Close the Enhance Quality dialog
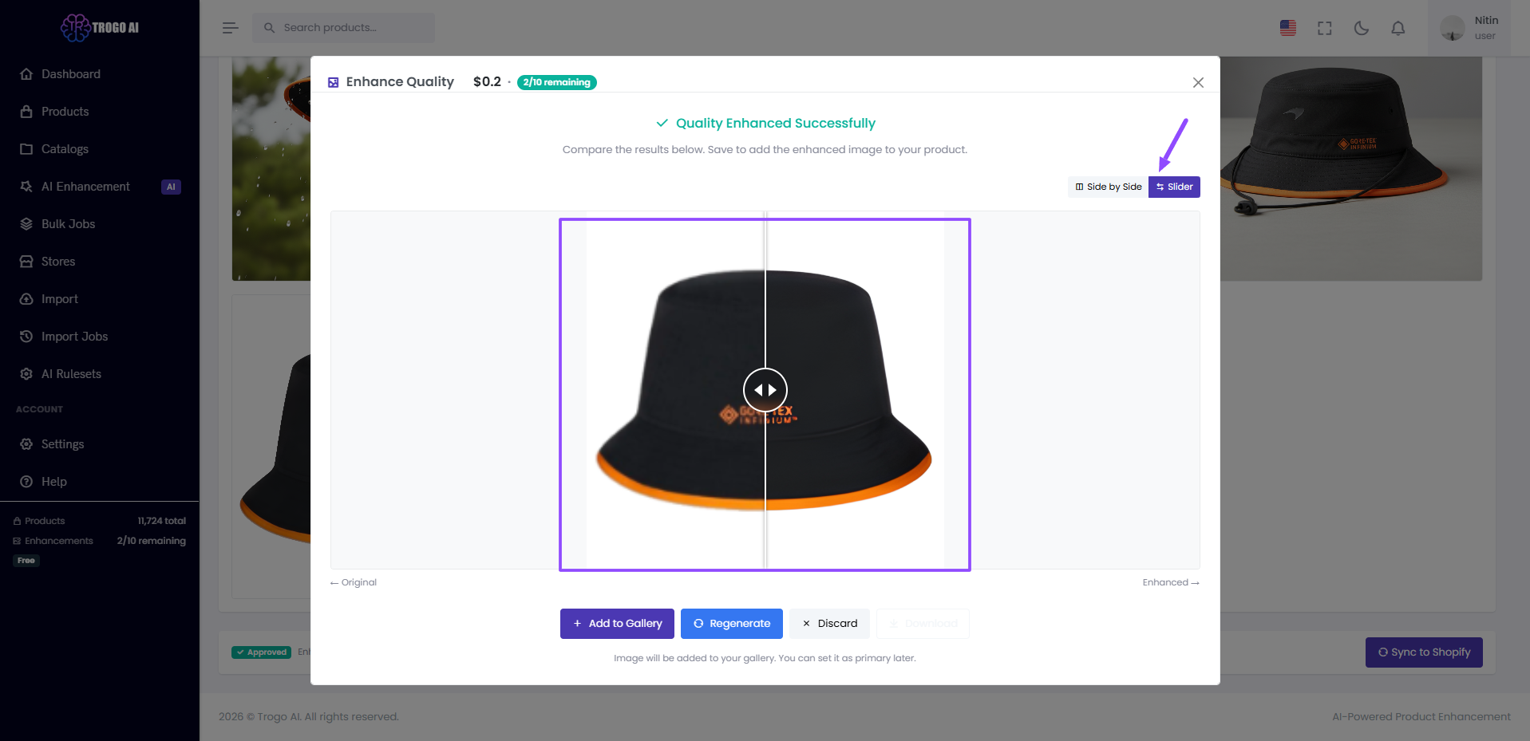 tap(1197, 82)
